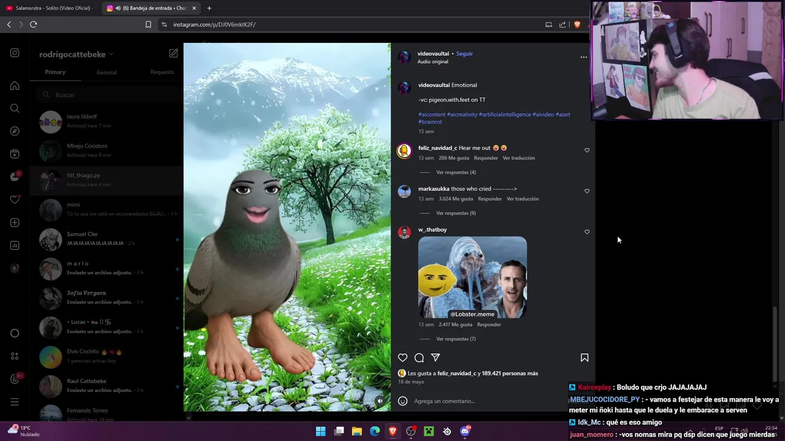Like feliz_navidad_c's comment
The width and height of the screenshot is (785, 441).
(x=587, y=150)
